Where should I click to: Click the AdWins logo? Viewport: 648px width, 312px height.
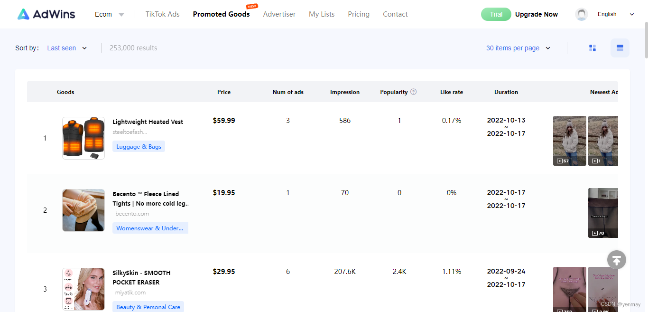point(46,14)
